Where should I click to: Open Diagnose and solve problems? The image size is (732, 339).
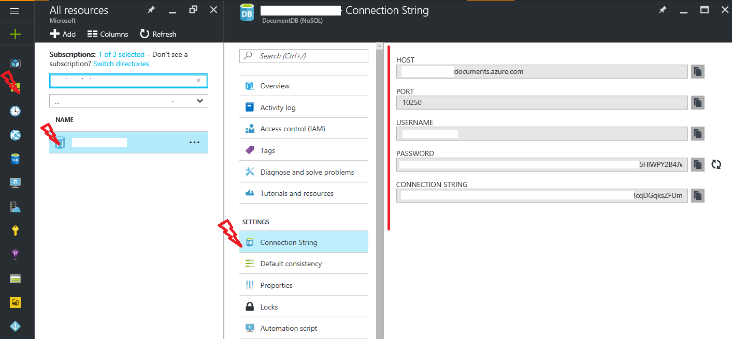tap(304, 172)
